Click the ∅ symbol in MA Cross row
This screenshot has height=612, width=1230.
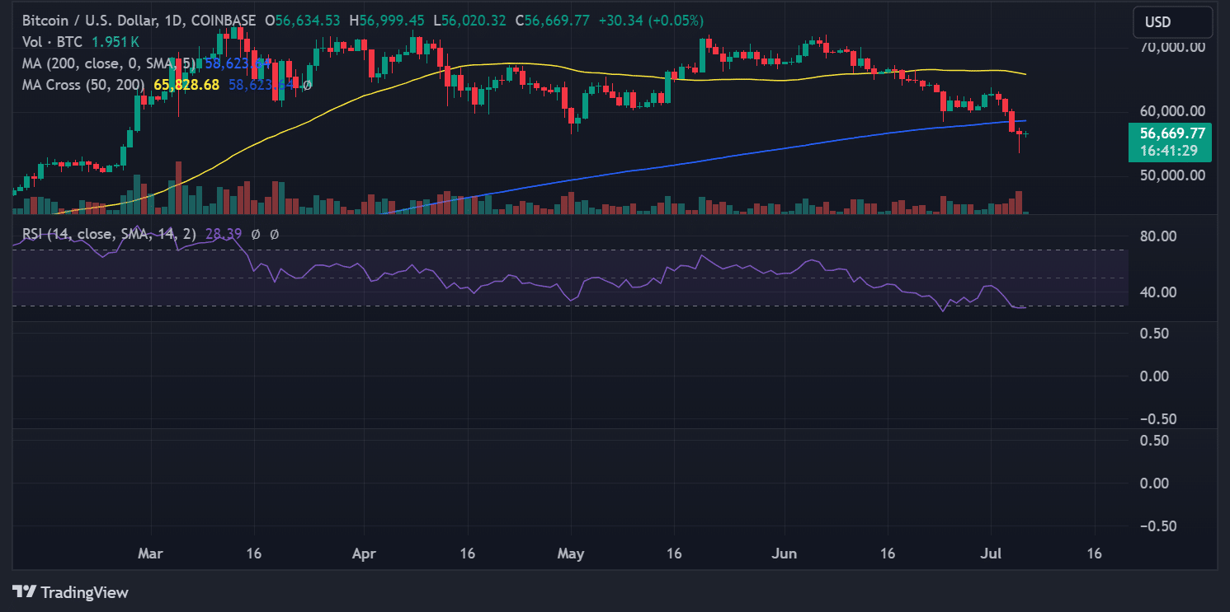306,85
